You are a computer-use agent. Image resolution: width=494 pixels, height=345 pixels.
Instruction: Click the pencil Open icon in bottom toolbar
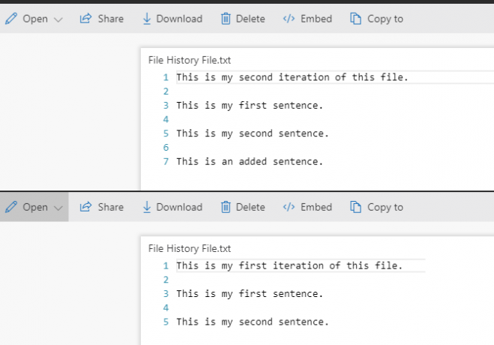(11, 207)
